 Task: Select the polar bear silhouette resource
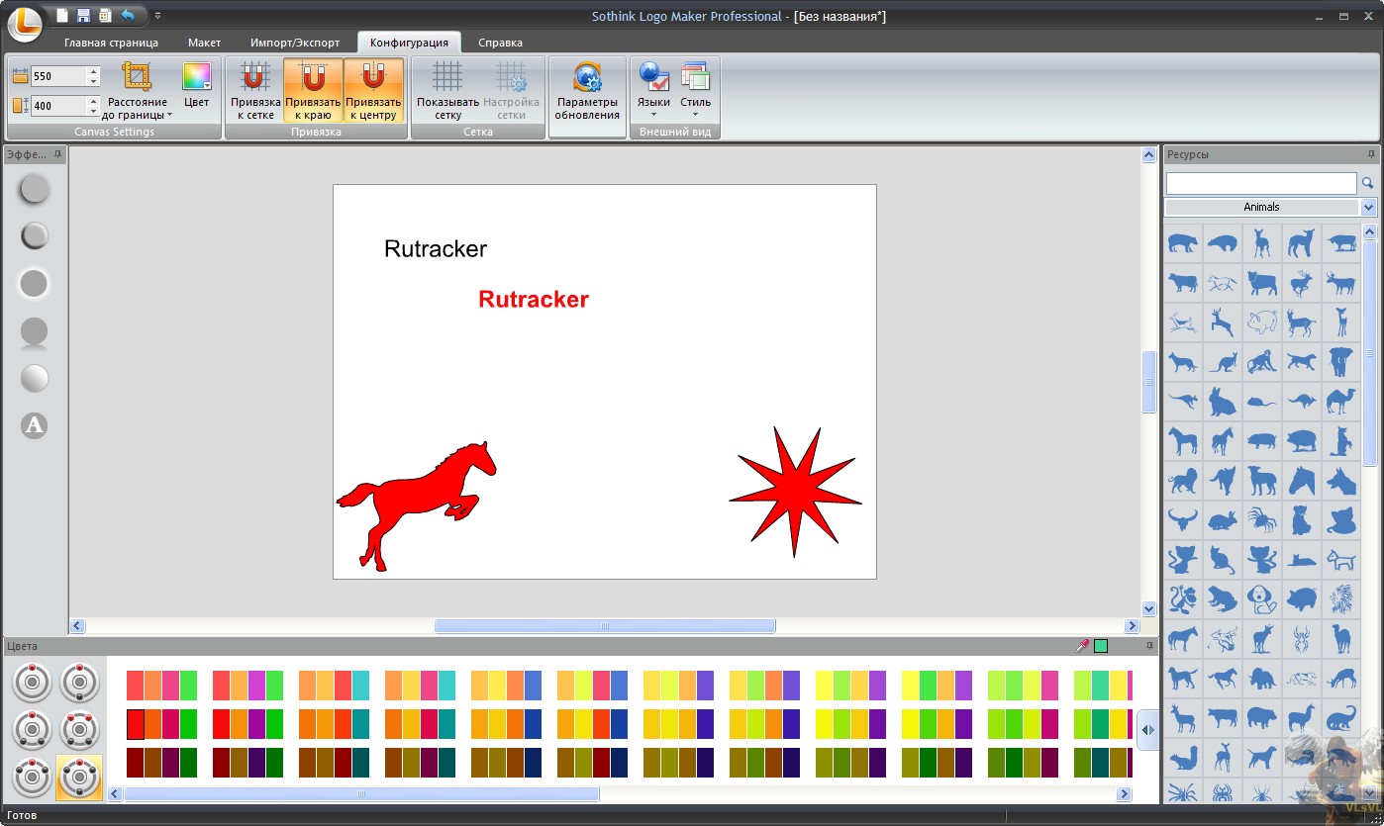point(1223,242)
